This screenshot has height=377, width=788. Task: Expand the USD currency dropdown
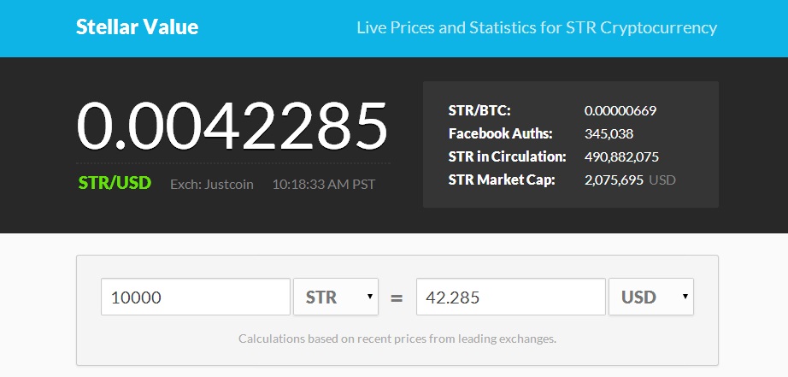pyautogui.click(x=651, y=297)
